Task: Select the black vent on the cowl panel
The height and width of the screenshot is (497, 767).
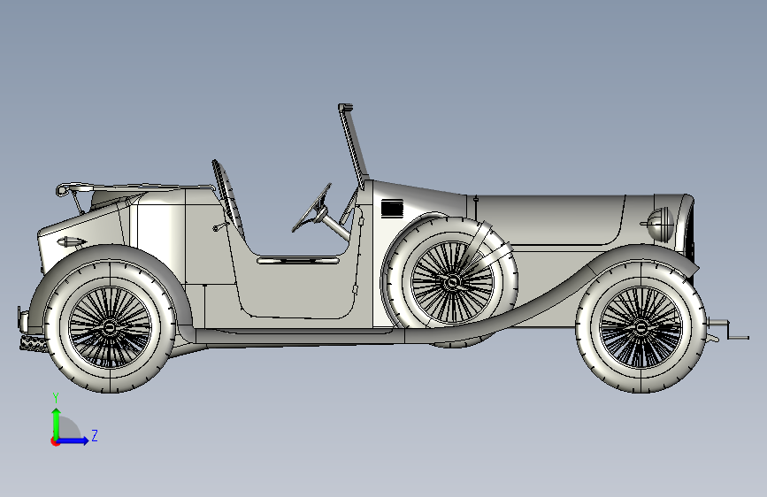Action: tap(392, 209)
